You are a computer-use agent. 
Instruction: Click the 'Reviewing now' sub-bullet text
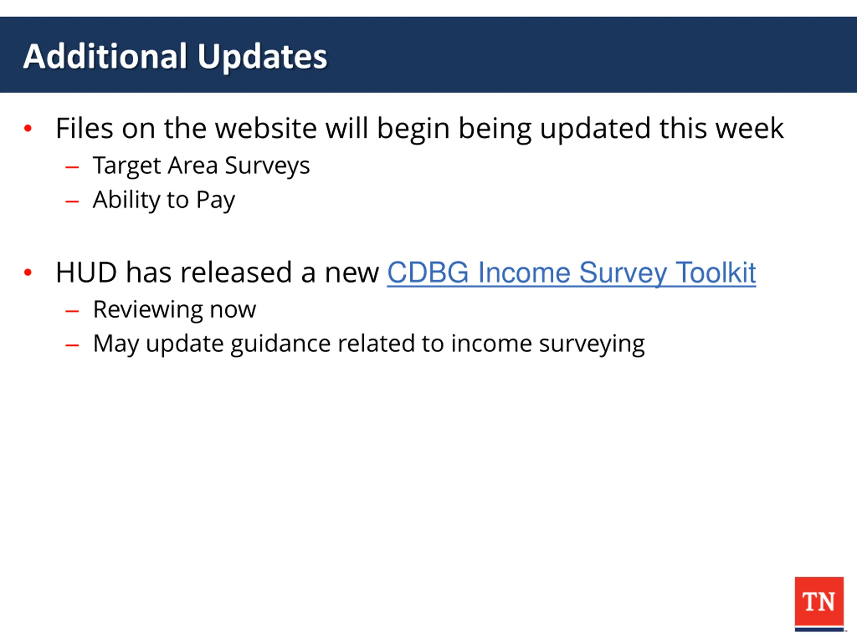pyautogui.click(x=174, y=310)
